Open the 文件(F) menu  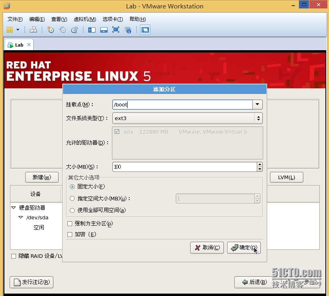15,19
